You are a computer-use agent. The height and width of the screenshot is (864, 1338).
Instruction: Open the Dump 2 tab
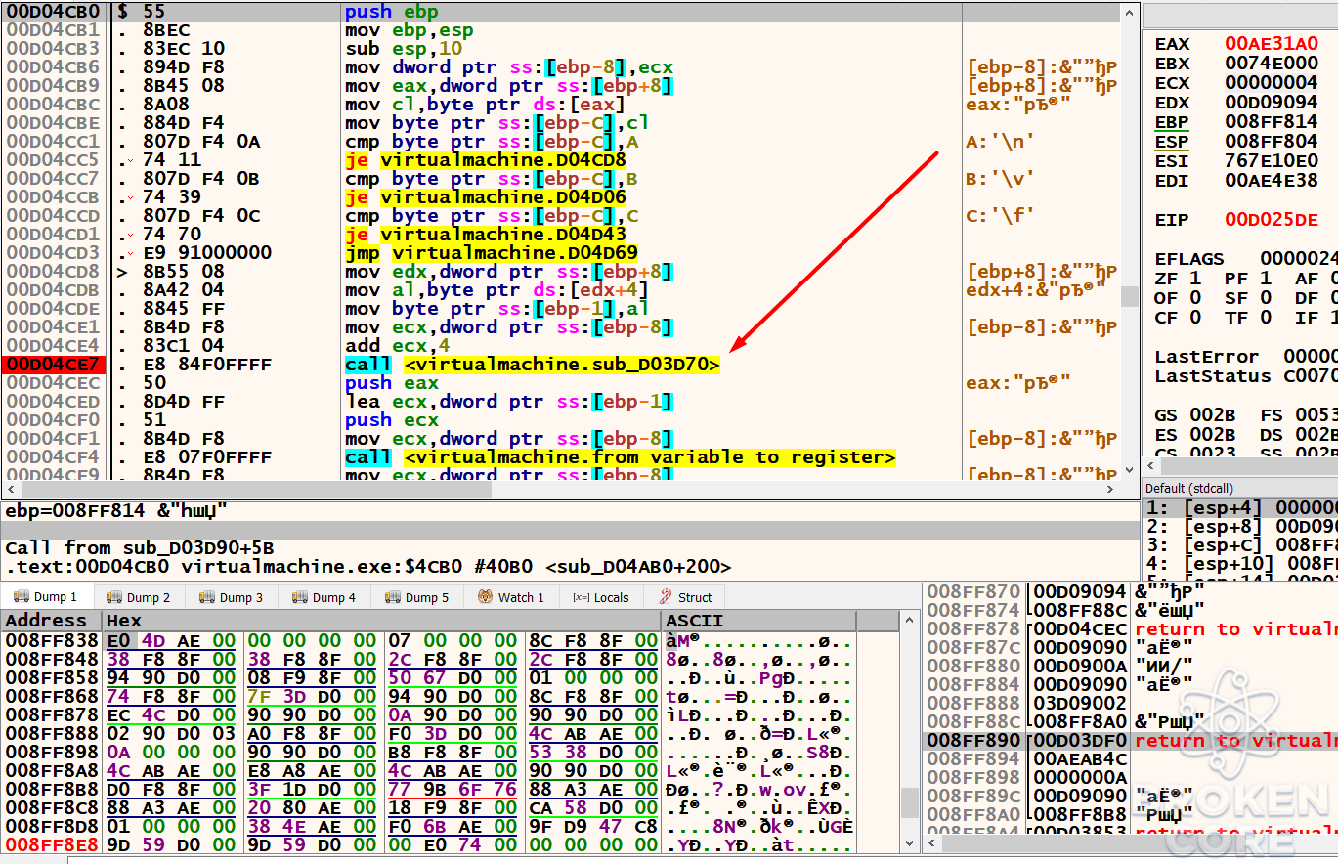click(139, 597)
